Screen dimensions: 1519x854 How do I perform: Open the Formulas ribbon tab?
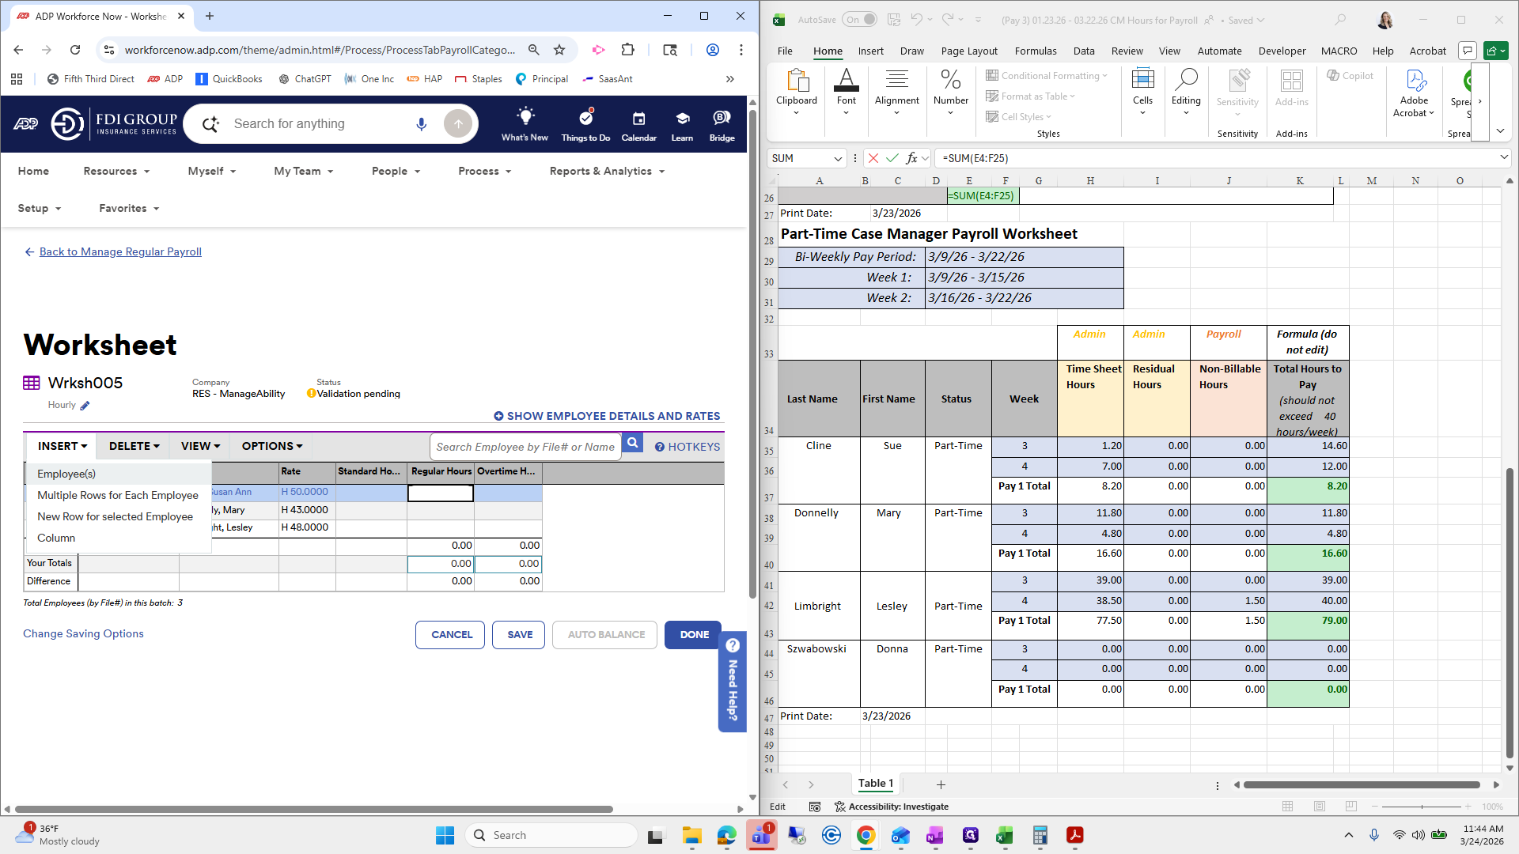point(1035,51)
